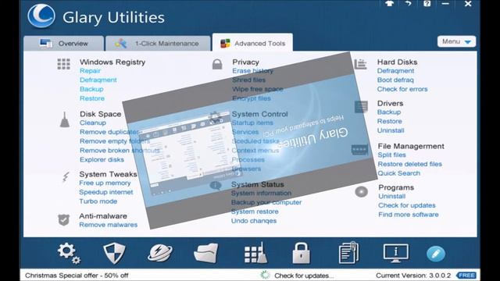Click Check for updates in status bar

point(304,276)
